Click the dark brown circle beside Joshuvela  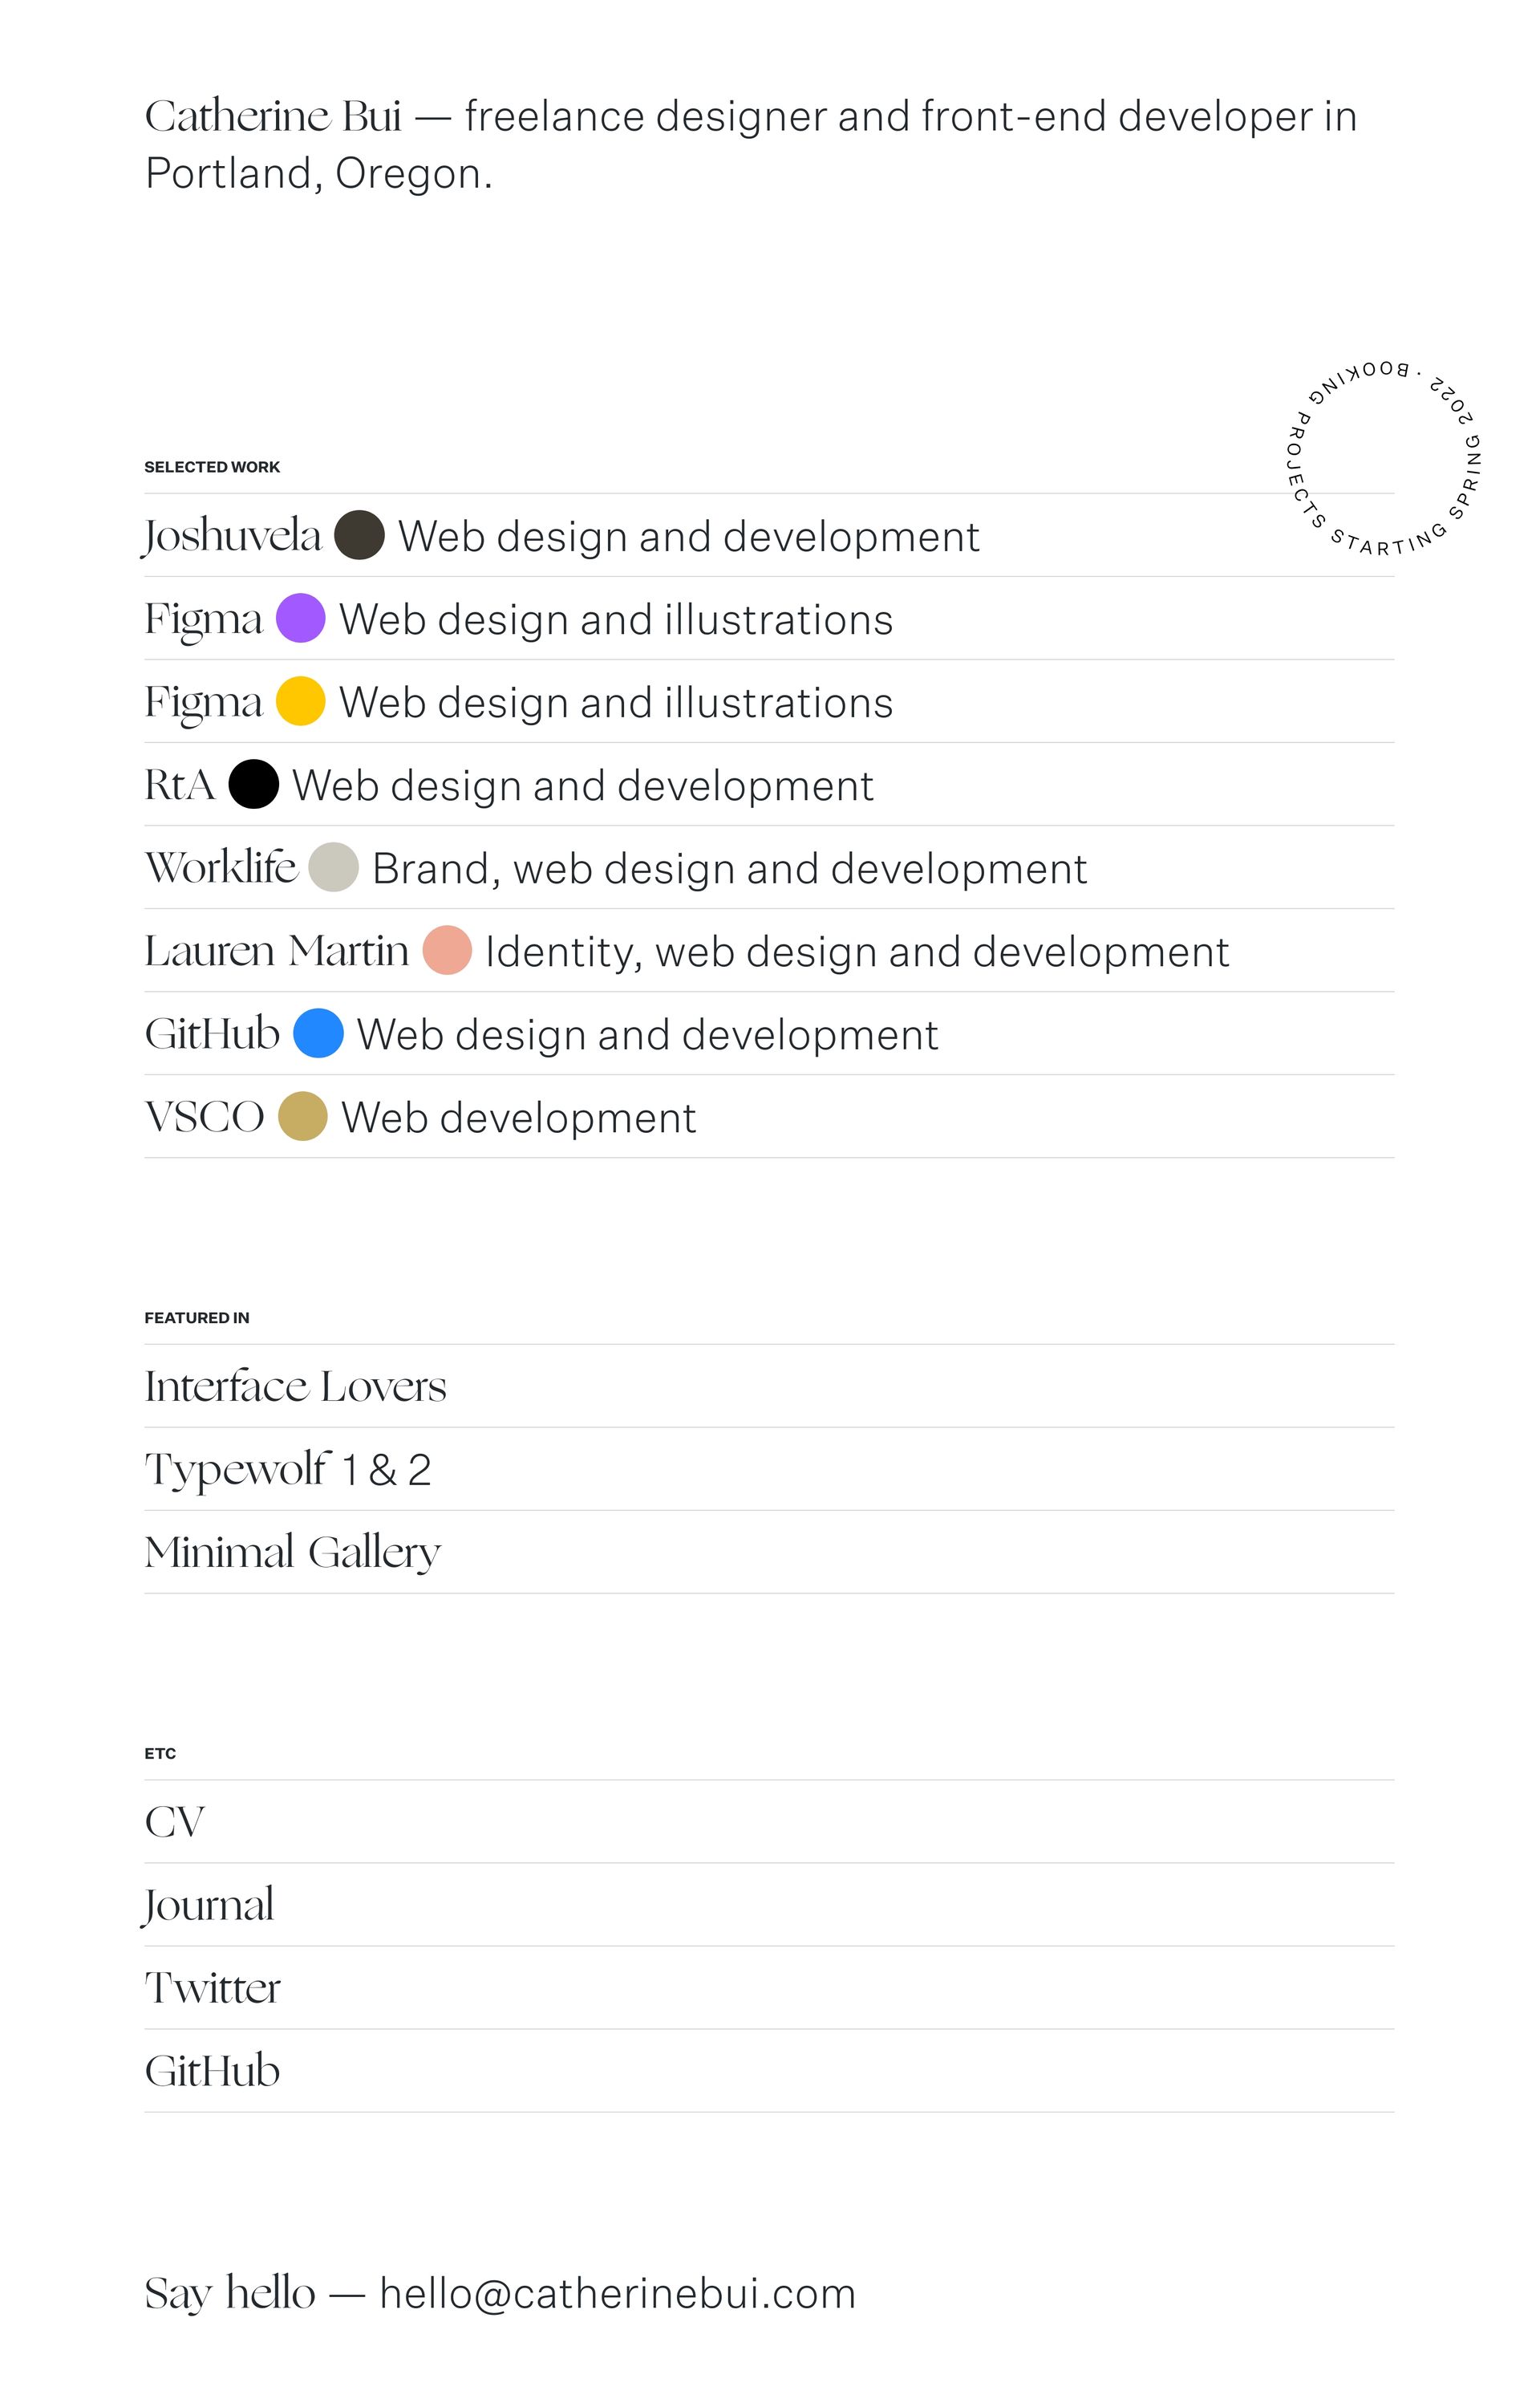(359, 535)
